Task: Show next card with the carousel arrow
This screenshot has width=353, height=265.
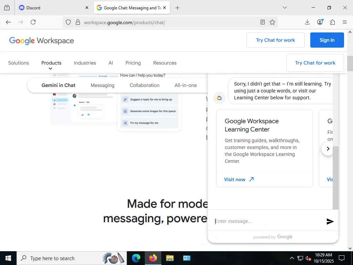Action: [x=328, y=149]
